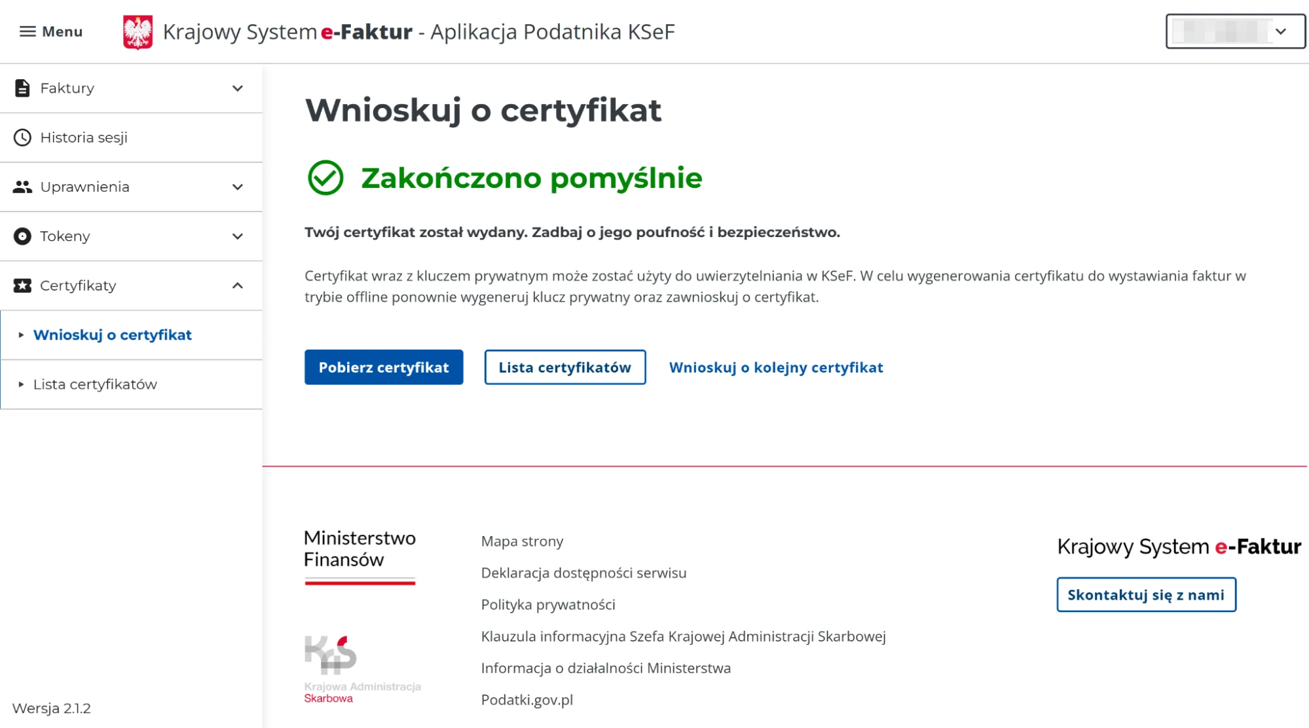Follow the Wnioskuj o kolejny certyfikat link
The width and height of the screenshot is (1309, 728).
click(776, 367)
